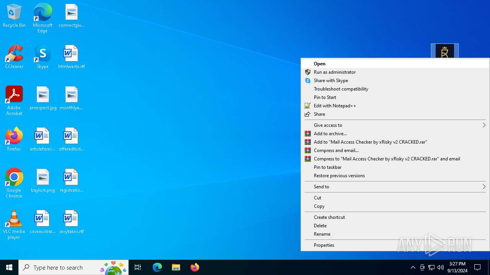Image resolution: width=490 pixels, height=275 pixels.
Task: Select the connectgiv... image file
Action: (72, 16)
